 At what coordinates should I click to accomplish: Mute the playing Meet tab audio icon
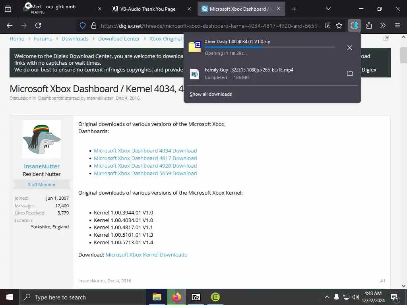click(28, 6)
